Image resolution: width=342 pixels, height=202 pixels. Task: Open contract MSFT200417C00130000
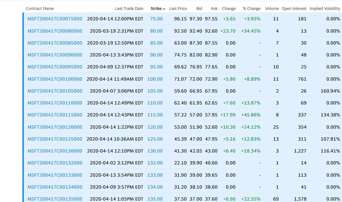coord(55,151)
